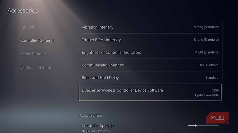Open Vibration Intensity setting
The image size is (238, 133).
tap(150, 27)
